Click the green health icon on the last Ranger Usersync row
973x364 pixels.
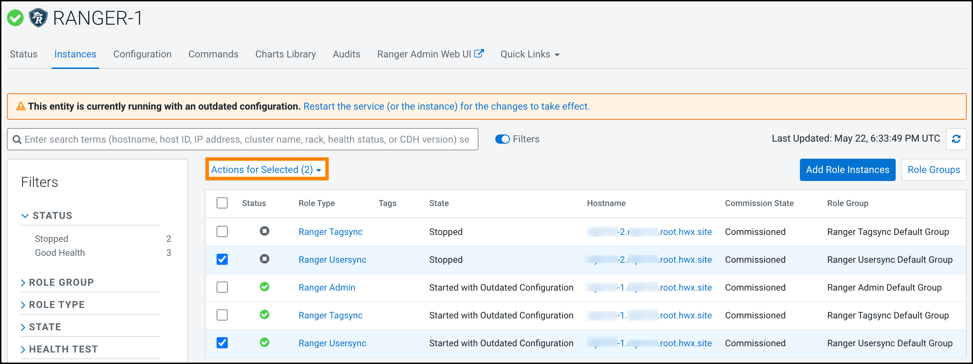coord(264,343)
